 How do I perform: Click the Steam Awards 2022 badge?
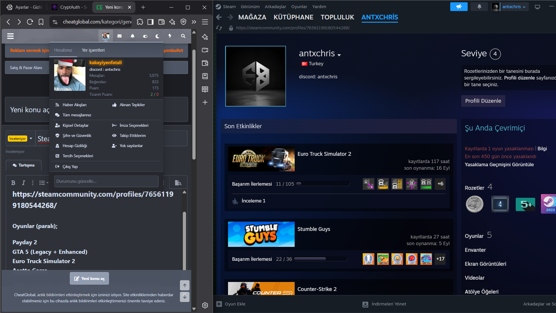(x=548, y=204)
